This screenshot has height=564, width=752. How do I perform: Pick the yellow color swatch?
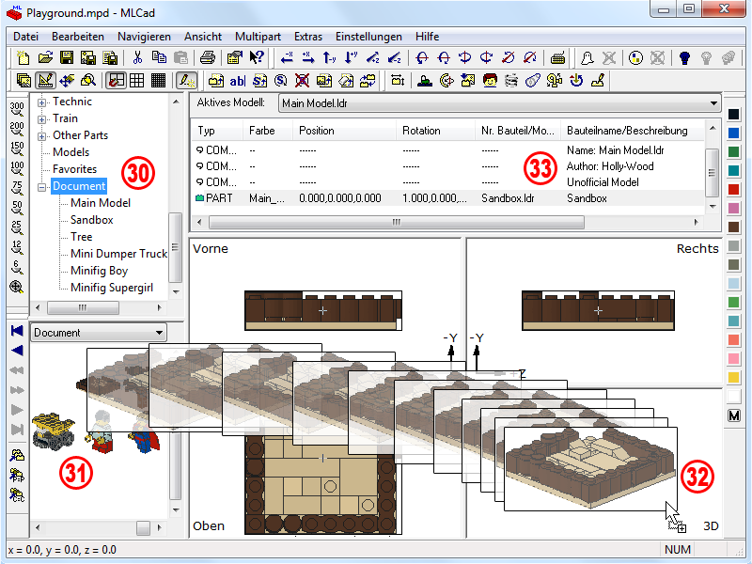click(x=734, y=378)
